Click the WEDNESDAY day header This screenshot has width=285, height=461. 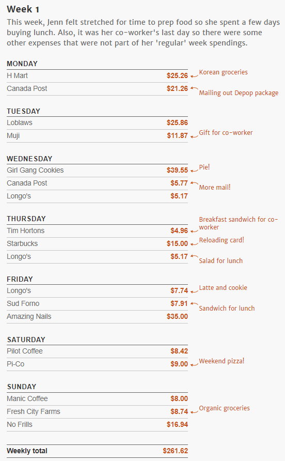click(29, 159)
